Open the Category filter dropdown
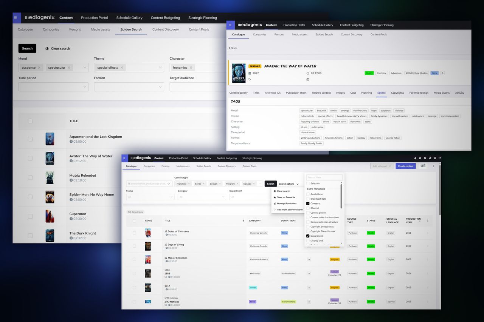This screenshot has width=484, height=322. click(x=202, y=197)
